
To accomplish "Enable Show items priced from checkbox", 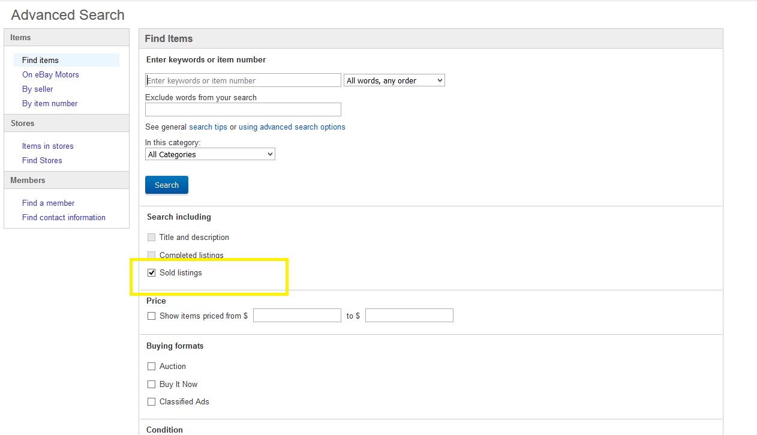I will 151,316.
